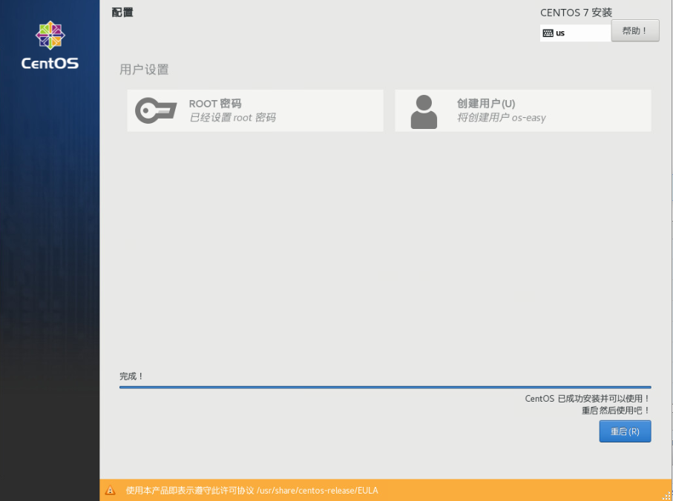Click the installation progress bar
Screen dimensions: 673x501
tap(385, 387)
